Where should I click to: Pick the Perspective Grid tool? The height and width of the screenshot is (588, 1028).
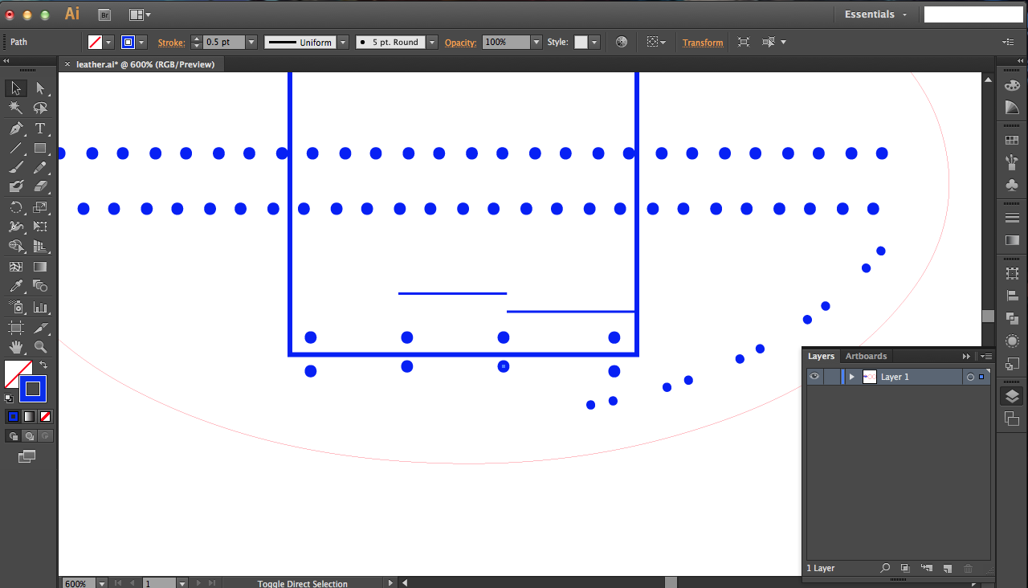tap(40, 247)
